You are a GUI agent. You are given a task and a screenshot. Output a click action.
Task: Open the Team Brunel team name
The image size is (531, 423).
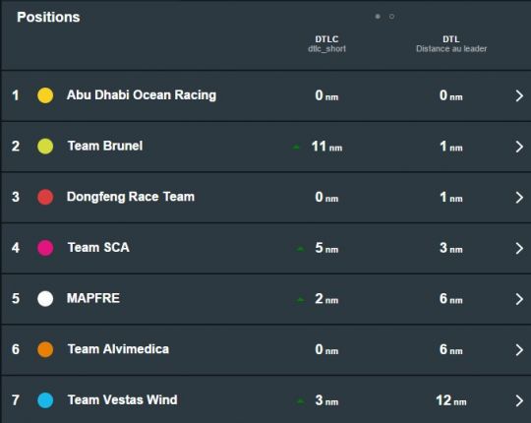(105, 146)
